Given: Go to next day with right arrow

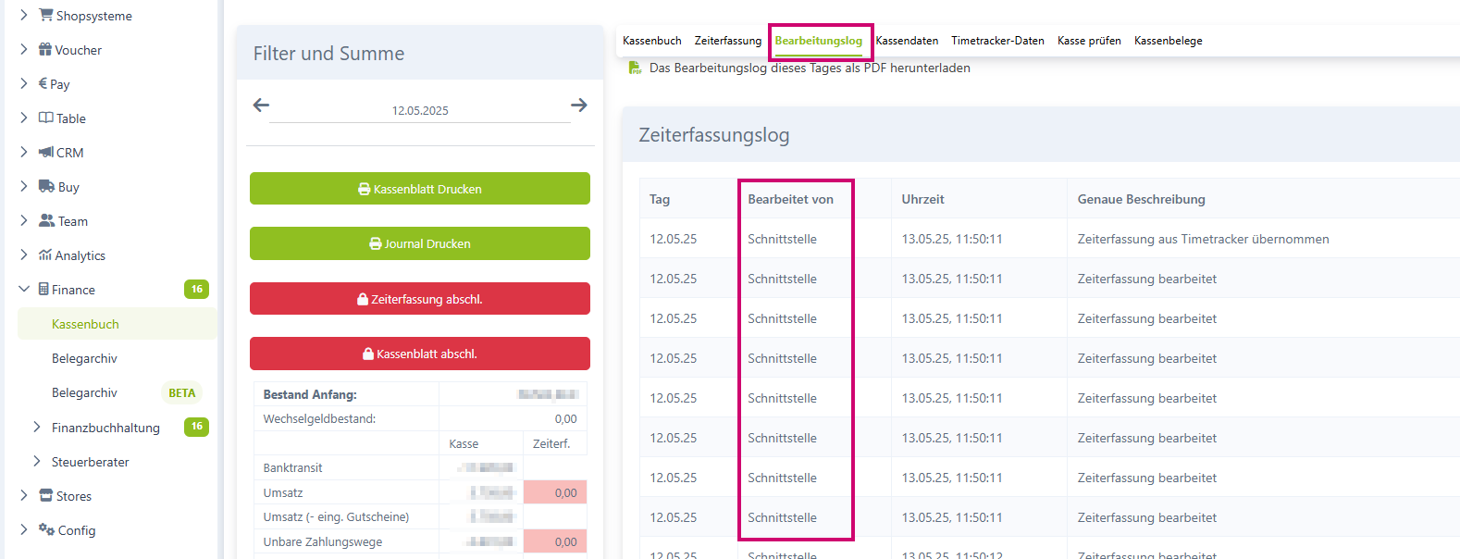Looking at the screenshot, I should (579, 105).
